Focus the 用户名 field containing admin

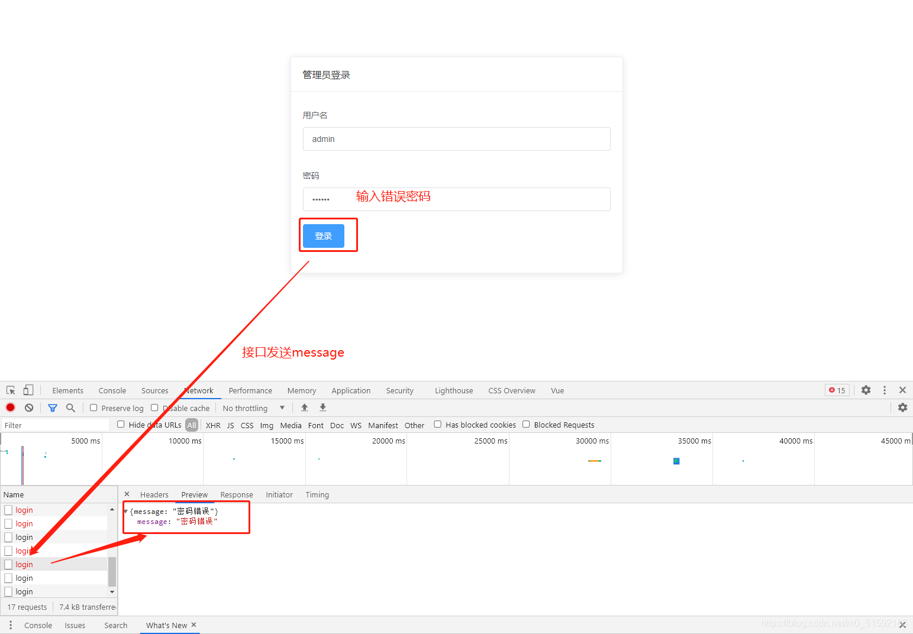tap(457, 139)
